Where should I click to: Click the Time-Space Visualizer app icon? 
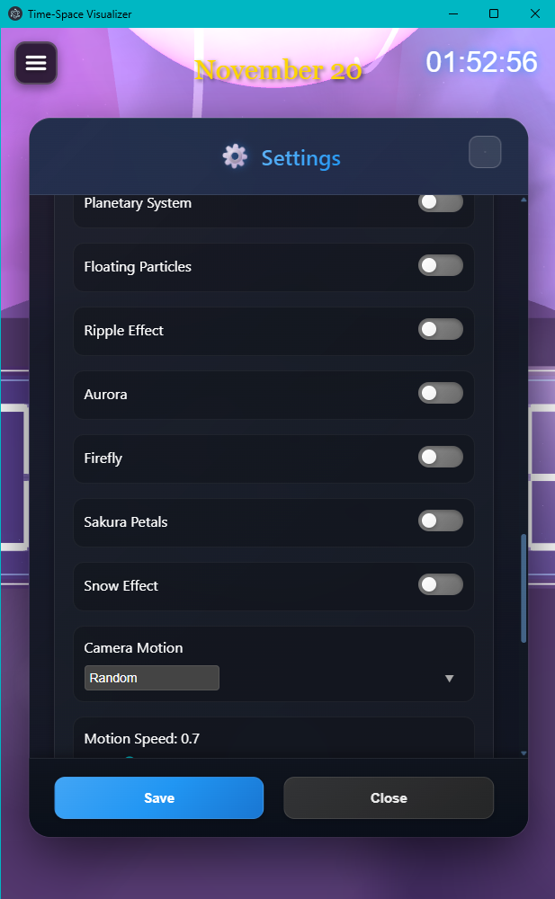coord(14,13)
